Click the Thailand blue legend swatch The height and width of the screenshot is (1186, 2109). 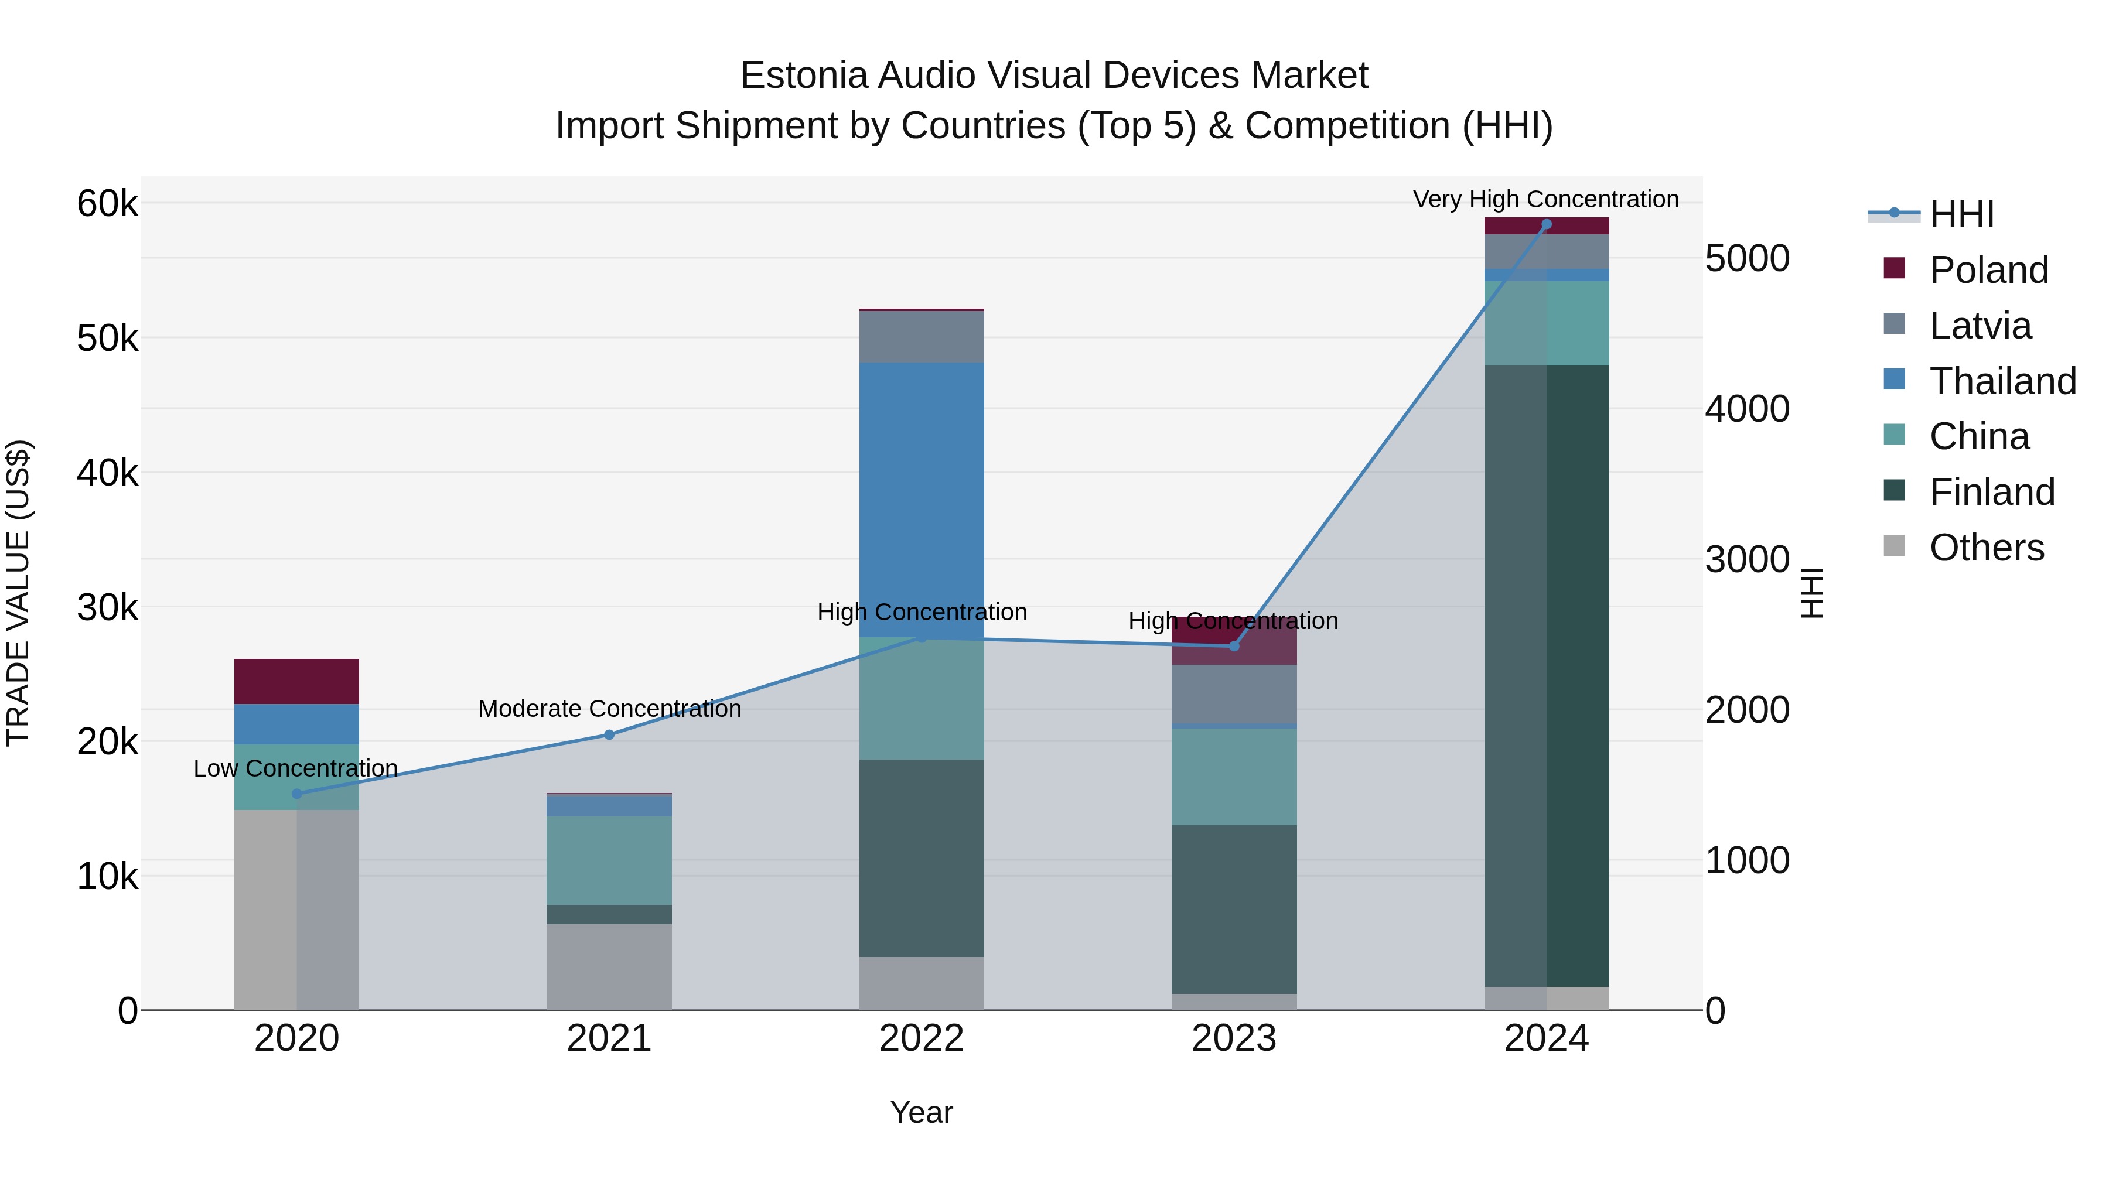1893,379
